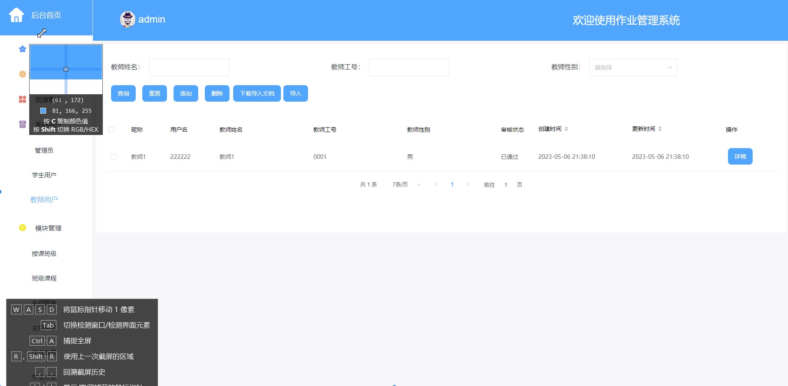Select 教师用户 in the sidebar
Screen dimensions: 788x386
(x=44, y=200)
